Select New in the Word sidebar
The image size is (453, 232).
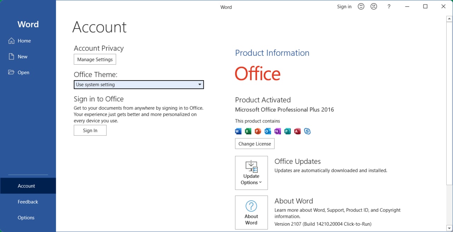point(28,56)
